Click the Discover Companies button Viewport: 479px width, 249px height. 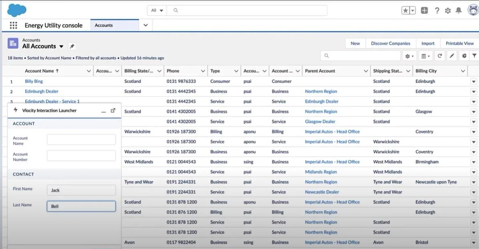(x=390, y=43)
